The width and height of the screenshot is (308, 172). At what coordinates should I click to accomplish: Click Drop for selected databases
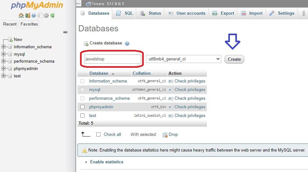point(170,135)
